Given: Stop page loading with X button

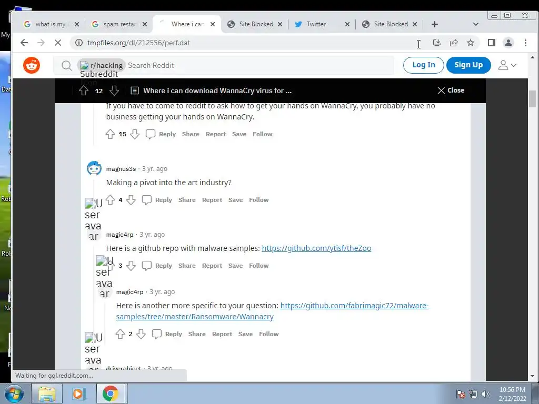Looking at the screenshot, I should (x=58, y=43).
